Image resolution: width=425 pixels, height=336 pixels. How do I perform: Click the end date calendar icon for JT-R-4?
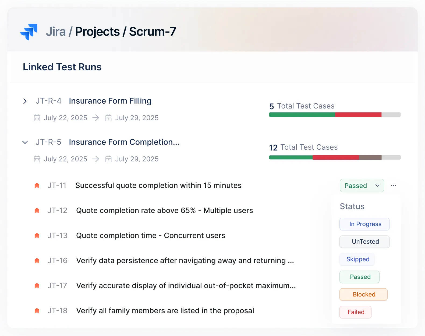[108, 118]
